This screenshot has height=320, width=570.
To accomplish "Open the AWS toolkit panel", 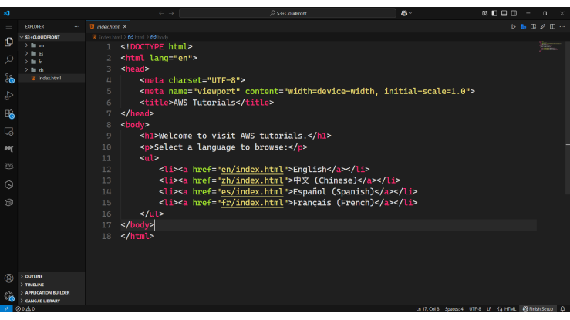I will coord(8,166).
